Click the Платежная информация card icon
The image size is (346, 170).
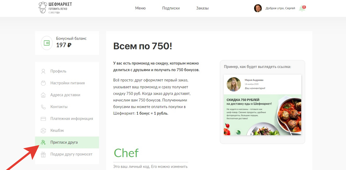43,119
